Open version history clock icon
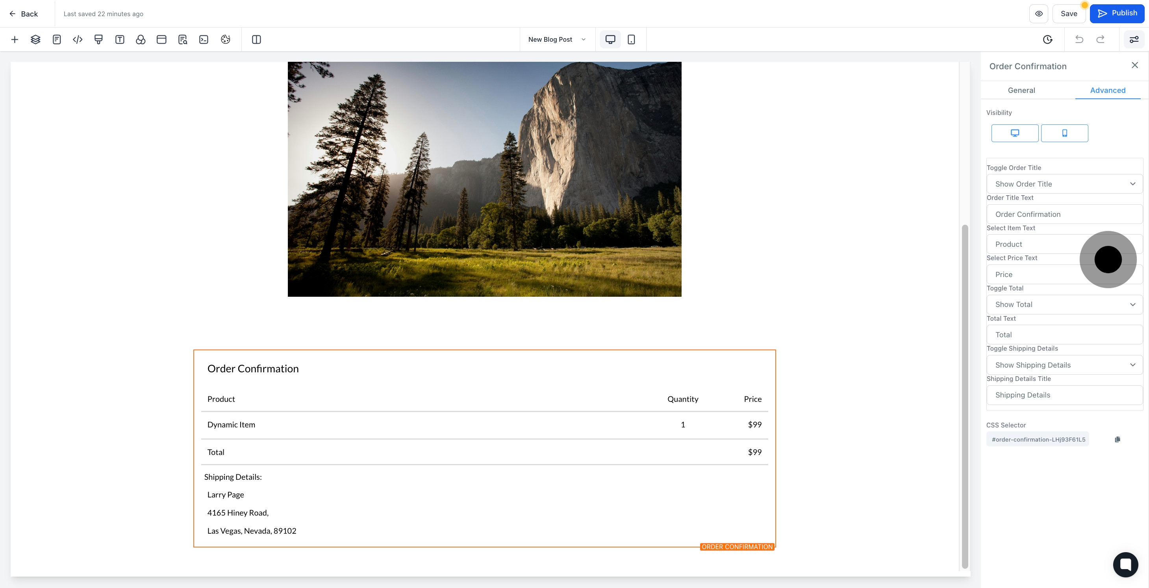The height and width of the screenshot is (588, 1149). point(1048,40)
